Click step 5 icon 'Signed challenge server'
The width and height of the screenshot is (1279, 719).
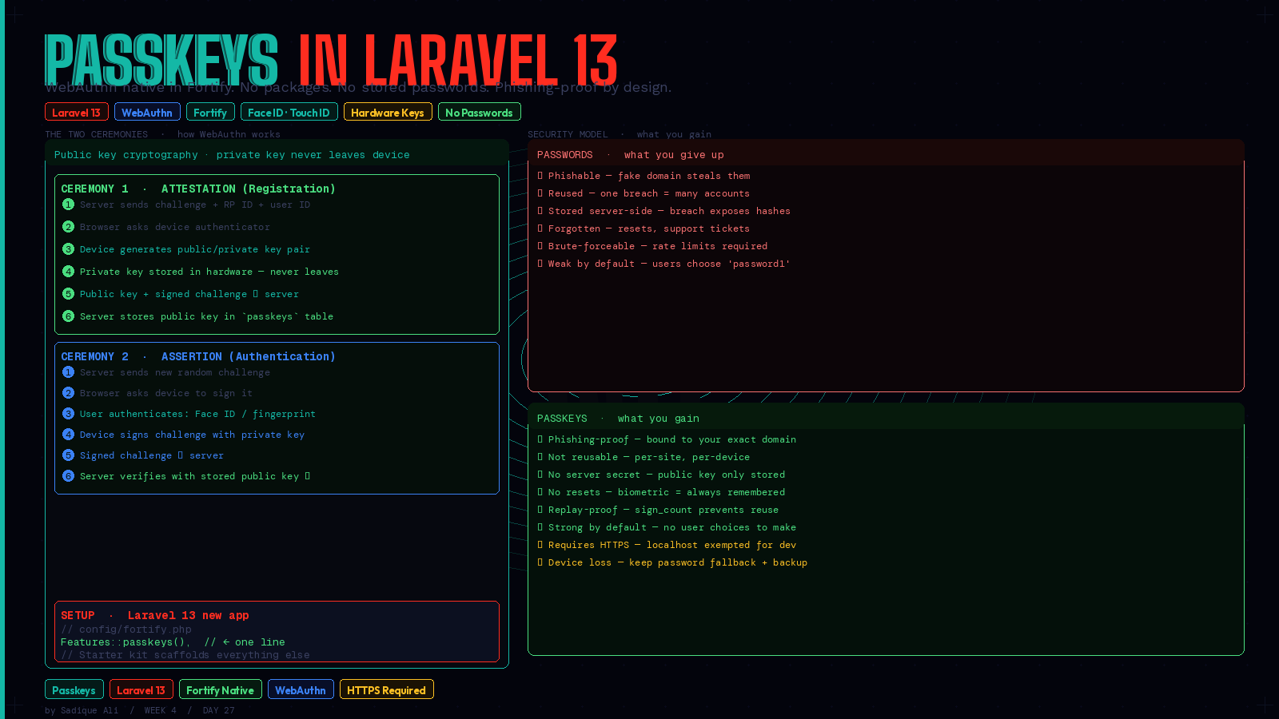pos(68,455)
